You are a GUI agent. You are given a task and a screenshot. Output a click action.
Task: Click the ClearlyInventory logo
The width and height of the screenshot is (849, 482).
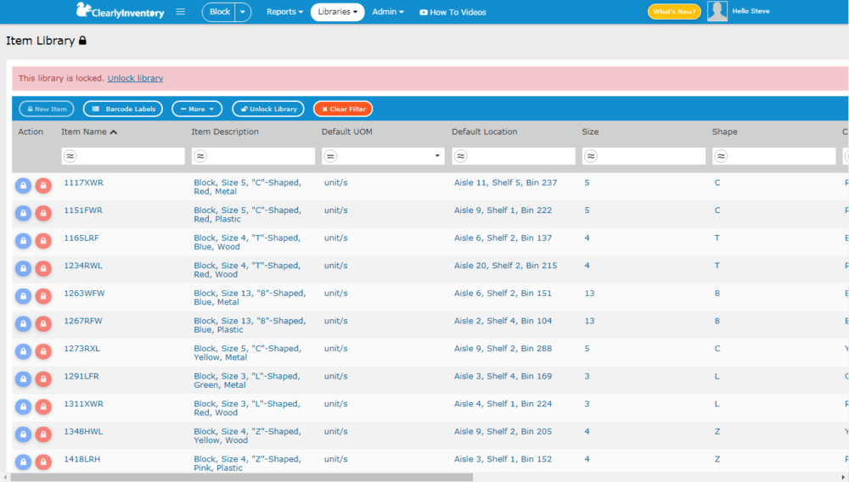point(120,11)
